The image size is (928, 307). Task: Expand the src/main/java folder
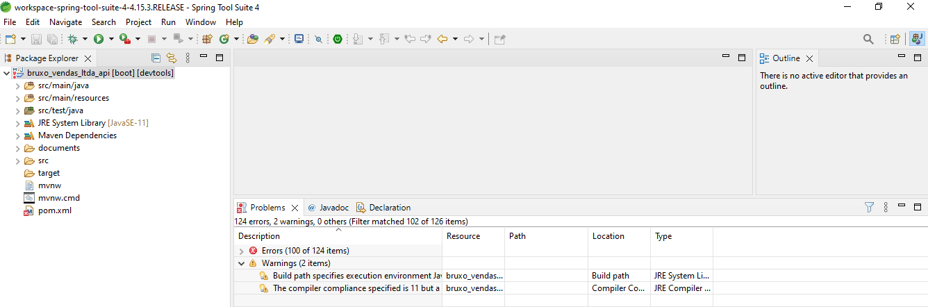click(18, 85)
